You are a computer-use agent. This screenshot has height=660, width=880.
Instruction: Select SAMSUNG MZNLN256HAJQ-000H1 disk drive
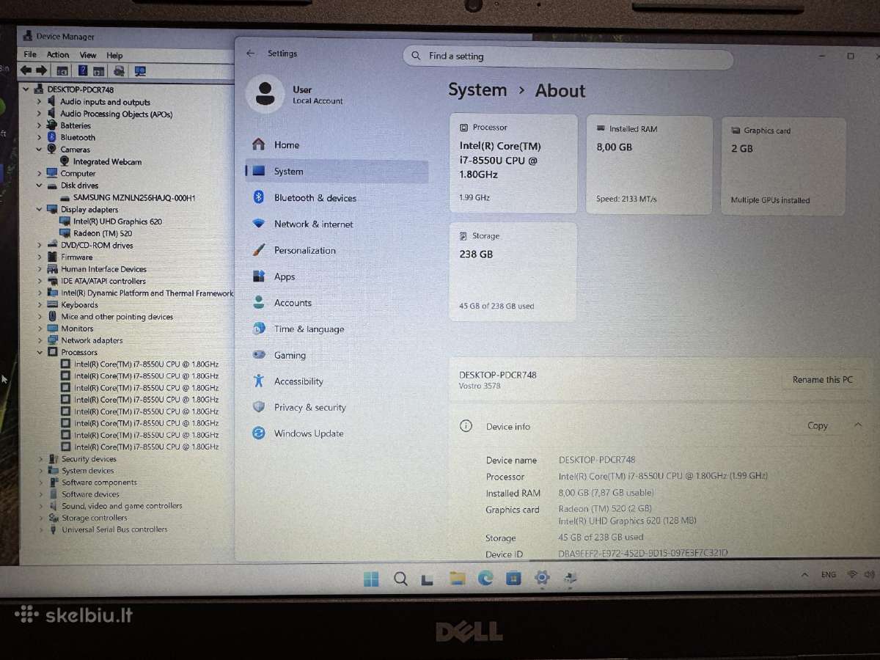pos(134,197)
